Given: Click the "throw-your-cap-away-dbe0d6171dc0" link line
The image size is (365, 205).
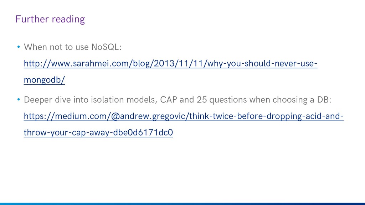Looking at the screenshot, I should 98,132.
